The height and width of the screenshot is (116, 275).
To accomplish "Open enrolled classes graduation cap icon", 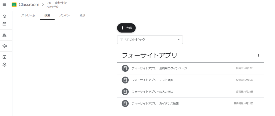I will click(5, 46).
